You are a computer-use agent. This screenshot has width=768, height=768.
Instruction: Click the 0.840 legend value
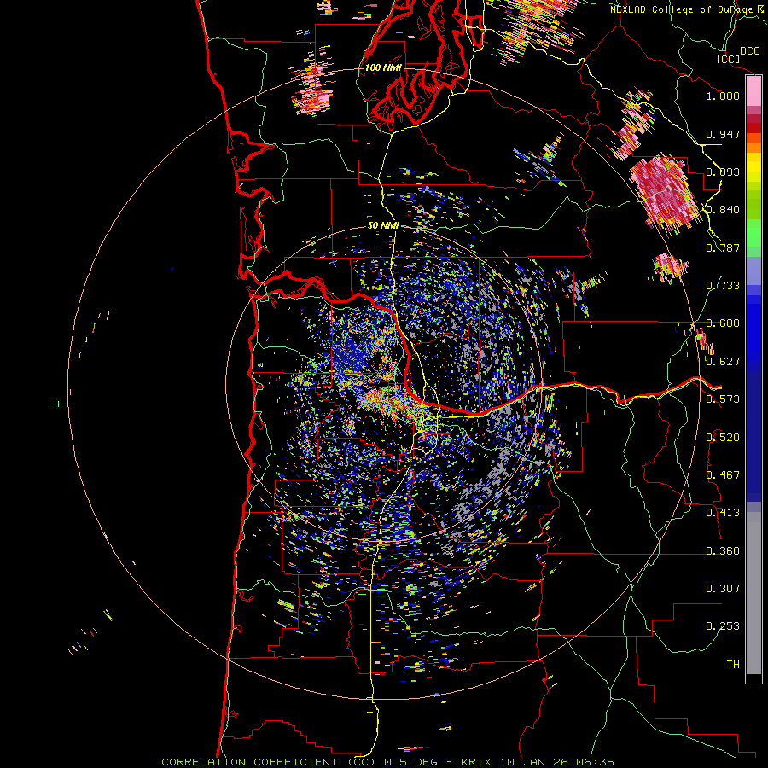click(723, 210)
